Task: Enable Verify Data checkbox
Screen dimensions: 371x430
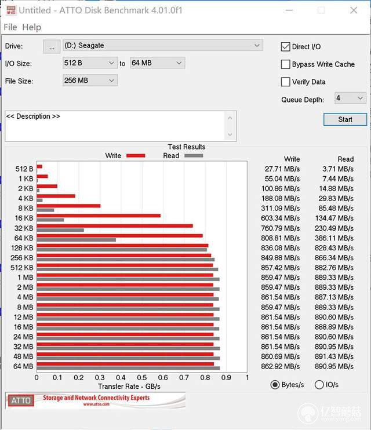Action: [285, 82]
